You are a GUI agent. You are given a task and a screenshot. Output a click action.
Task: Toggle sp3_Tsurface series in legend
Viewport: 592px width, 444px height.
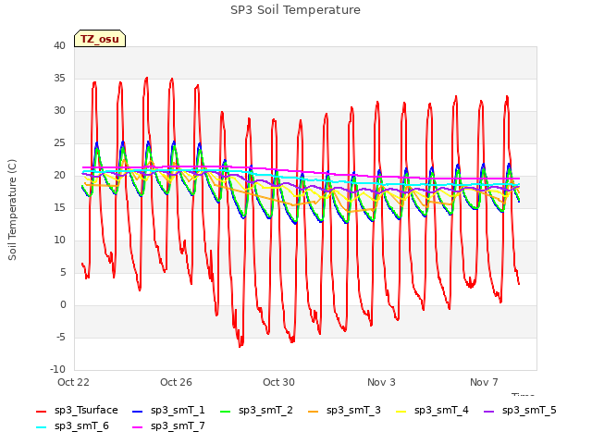coord(77,411)
